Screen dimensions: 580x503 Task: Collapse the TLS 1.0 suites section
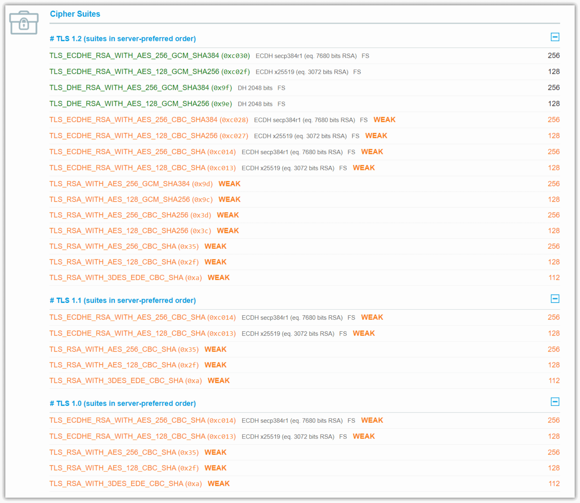[x=555, y=402]
